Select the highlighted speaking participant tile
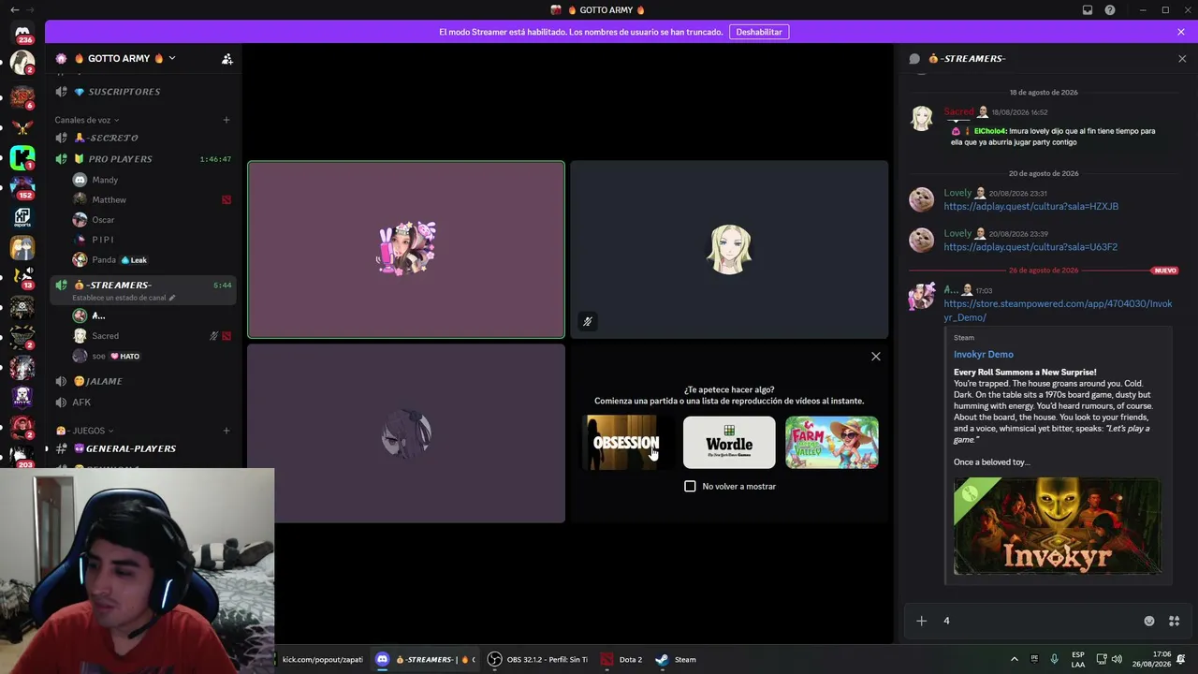 pos(406,249)
